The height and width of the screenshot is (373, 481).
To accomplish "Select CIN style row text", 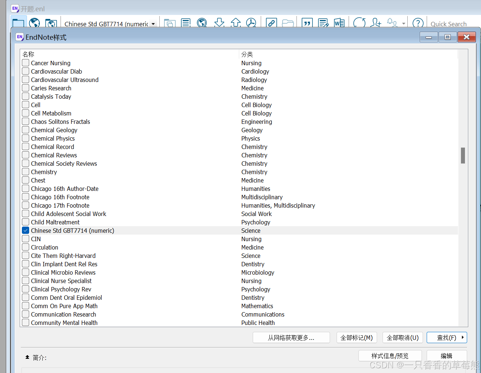I will [x=36, y=239].
